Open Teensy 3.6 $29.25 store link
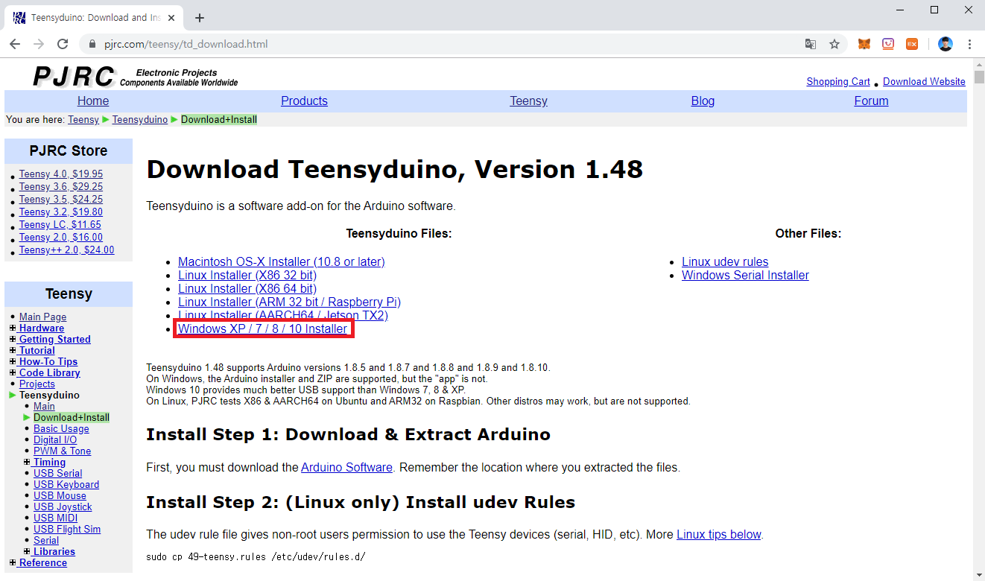The image size is (985, 581). tap(61, 186)
